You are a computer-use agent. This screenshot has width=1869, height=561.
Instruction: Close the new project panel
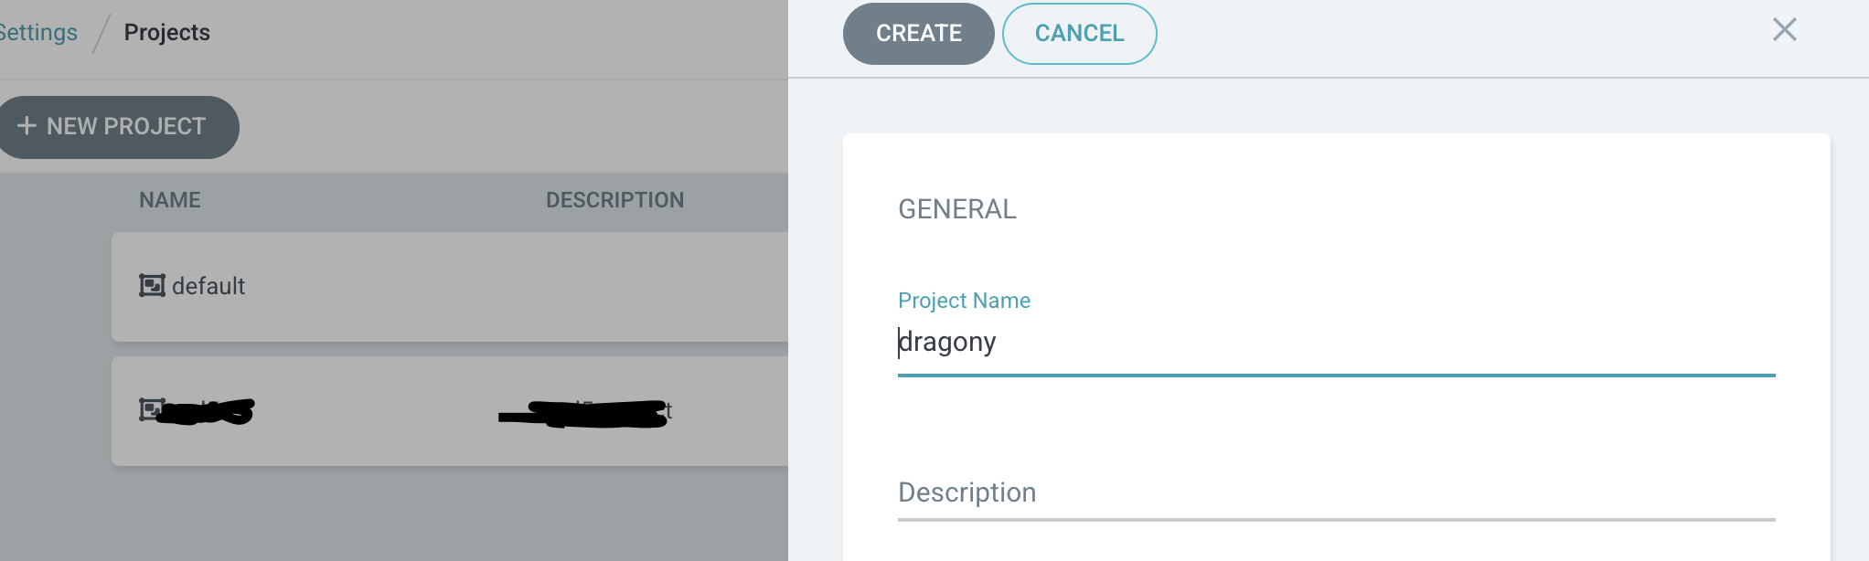pos(1784,30)
